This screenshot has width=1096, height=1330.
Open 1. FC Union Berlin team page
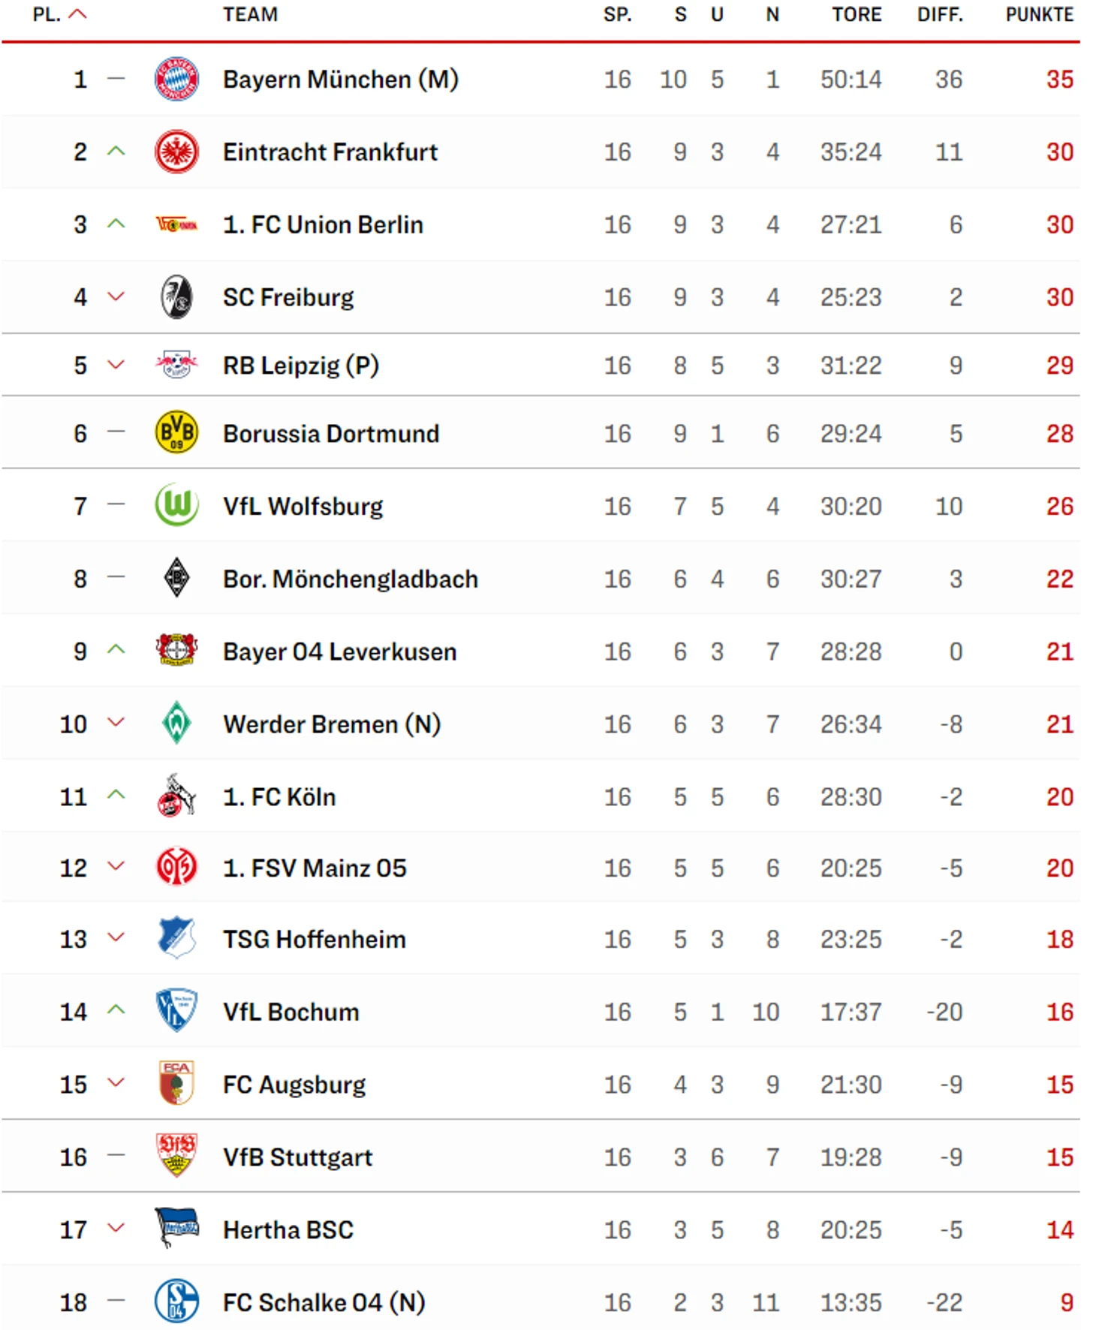click(323, 224)
